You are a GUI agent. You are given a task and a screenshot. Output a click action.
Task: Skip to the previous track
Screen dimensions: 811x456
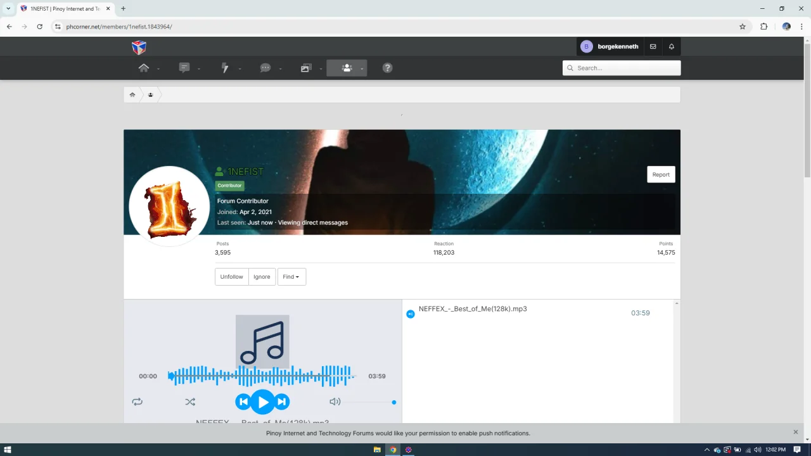pyautogui.click(x=243, y=402)
